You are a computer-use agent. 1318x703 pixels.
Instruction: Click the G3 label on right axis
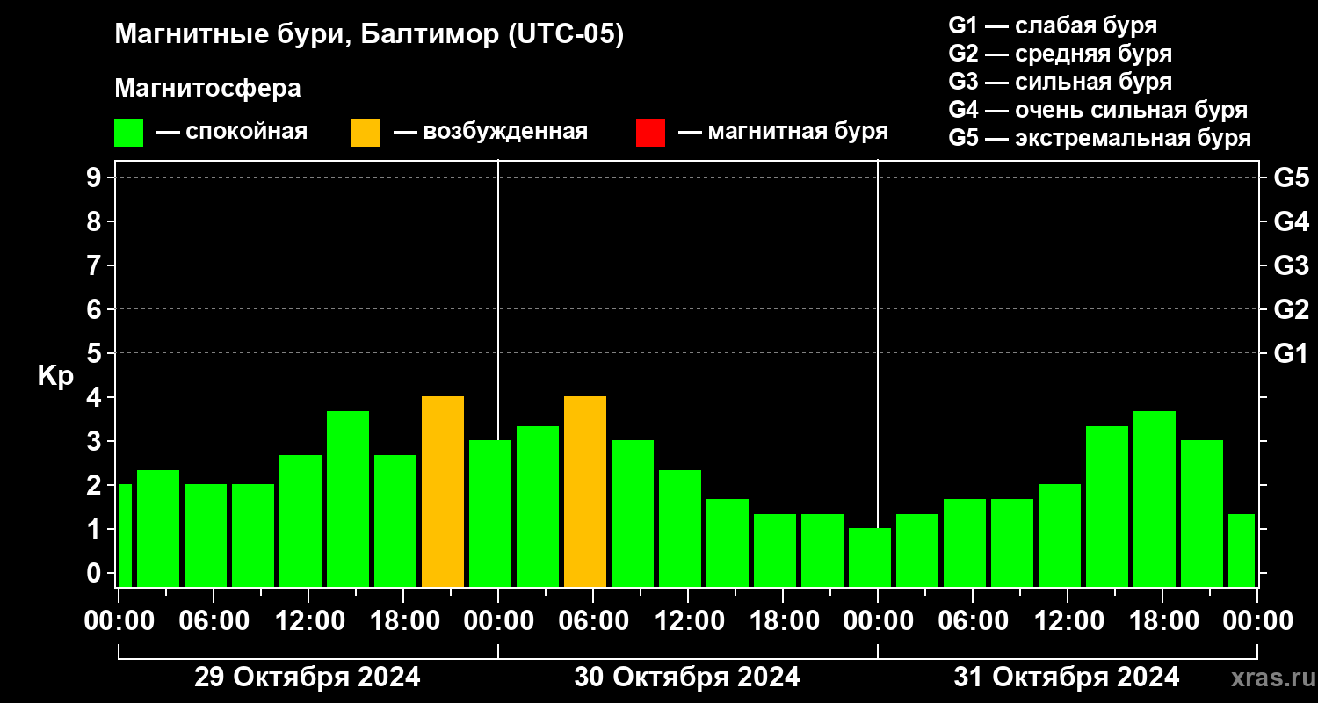[x=1291, y=265]
